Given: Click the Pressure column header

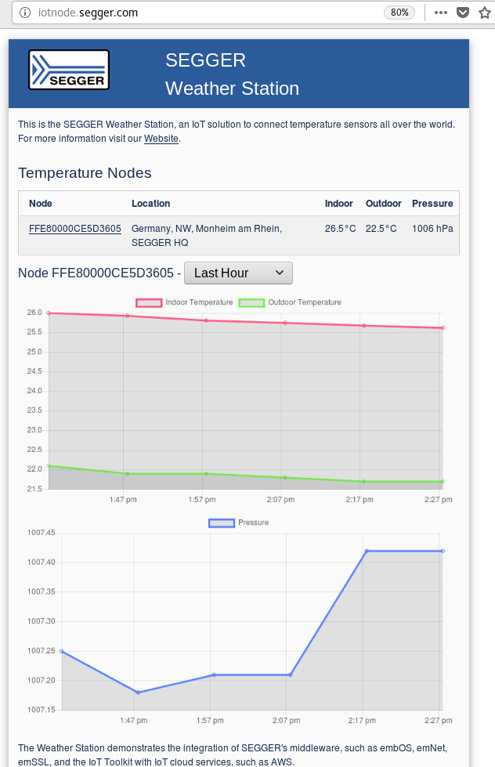Looking at the screenshot, I should 432,204.
